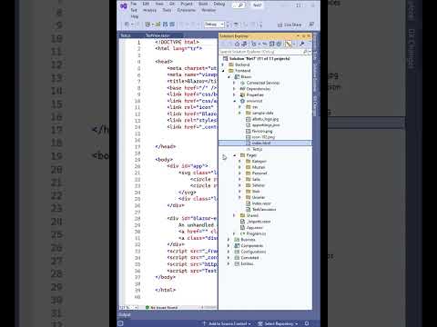Click the Home icon in Solution Explorer
Viewport: 437px width, 327px height.
pyautogui.click(x=237, y=45)
